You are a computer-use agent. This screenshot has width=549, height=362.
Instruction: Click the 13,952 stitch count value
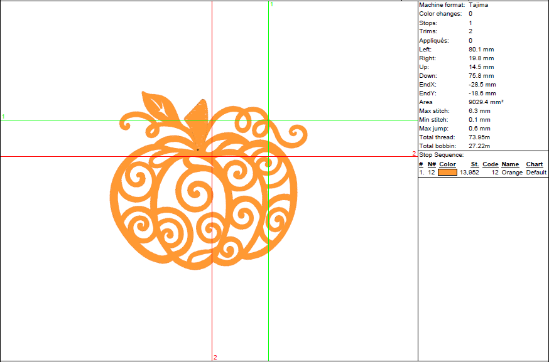click(x=469, y=173)
